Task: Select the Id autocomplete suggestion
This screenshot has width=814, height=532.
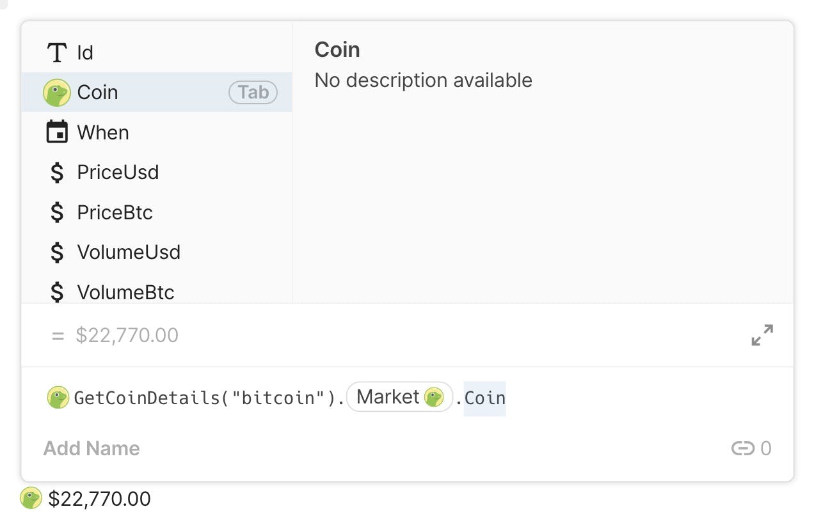Action: [157, 52]
